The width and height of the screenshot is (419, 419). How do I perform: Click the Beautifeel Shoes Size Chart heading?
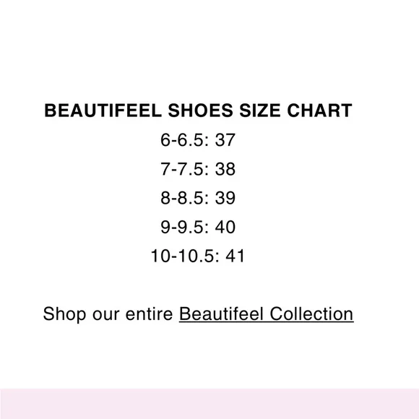coord(198,111)
